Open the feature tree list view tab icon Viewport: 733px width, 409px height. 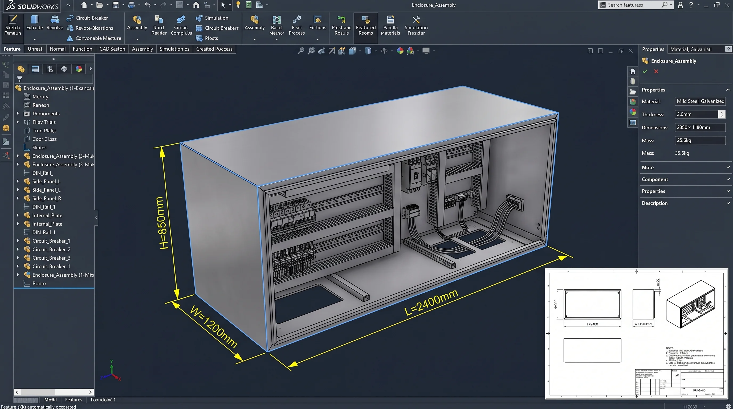(x=35, y=69)
